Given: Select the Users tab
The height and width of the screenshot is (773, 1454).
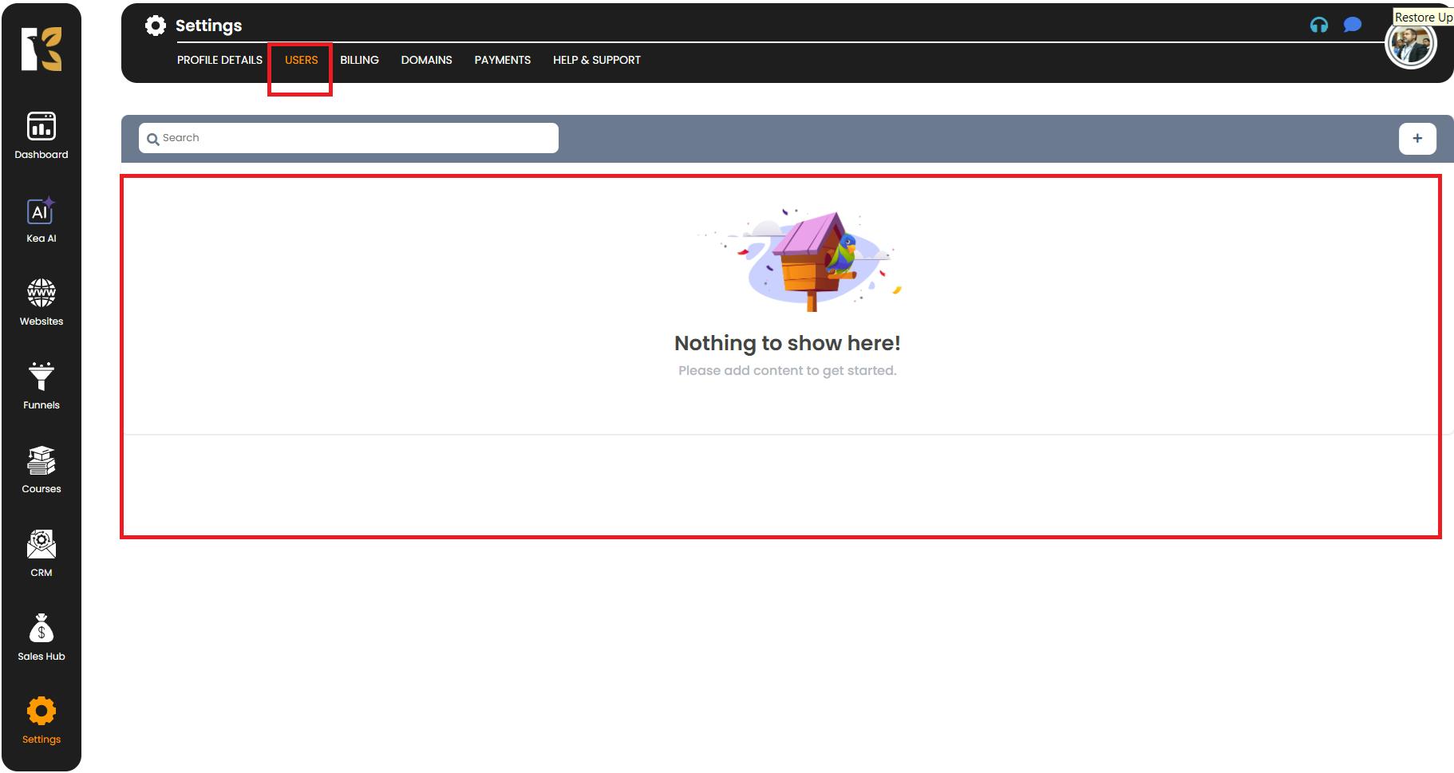Looking at the screenshot, I should click(301, 60).
